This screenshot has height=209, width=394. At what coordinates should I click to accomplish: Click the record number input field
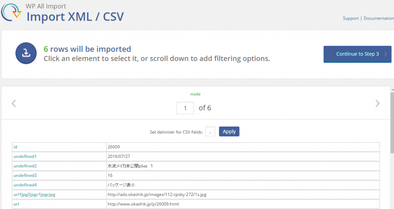click(x=185, y=108)
